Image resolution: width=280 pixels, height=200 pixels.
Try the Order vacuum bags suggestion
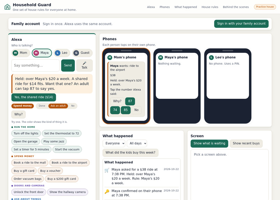28,179
